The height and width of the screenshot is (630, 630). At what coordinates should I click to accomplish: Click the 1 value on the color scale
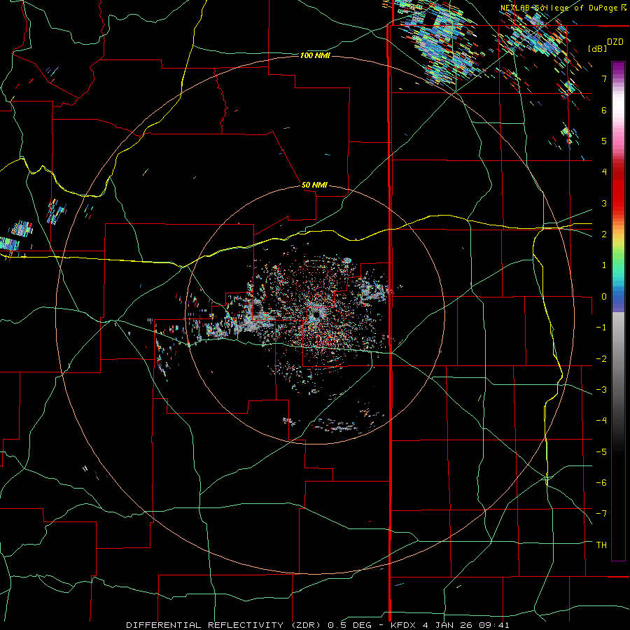[x=604, y=265]
